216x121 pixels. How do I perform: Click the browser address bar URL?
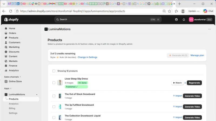point(73,11)
